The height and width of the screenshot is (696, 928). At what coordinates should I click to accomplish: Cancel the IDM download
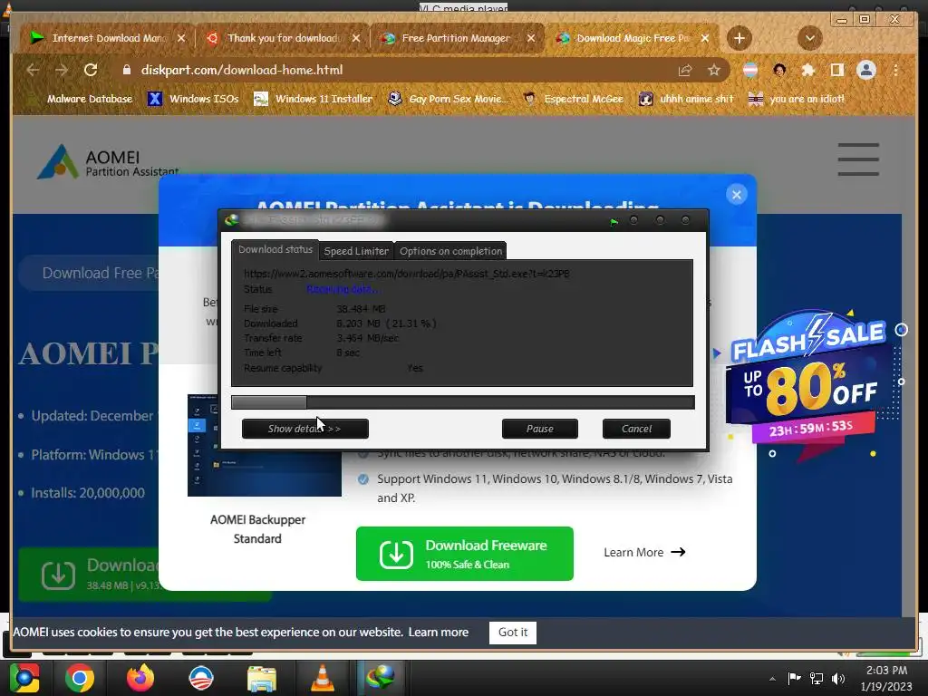click(636, 429)
